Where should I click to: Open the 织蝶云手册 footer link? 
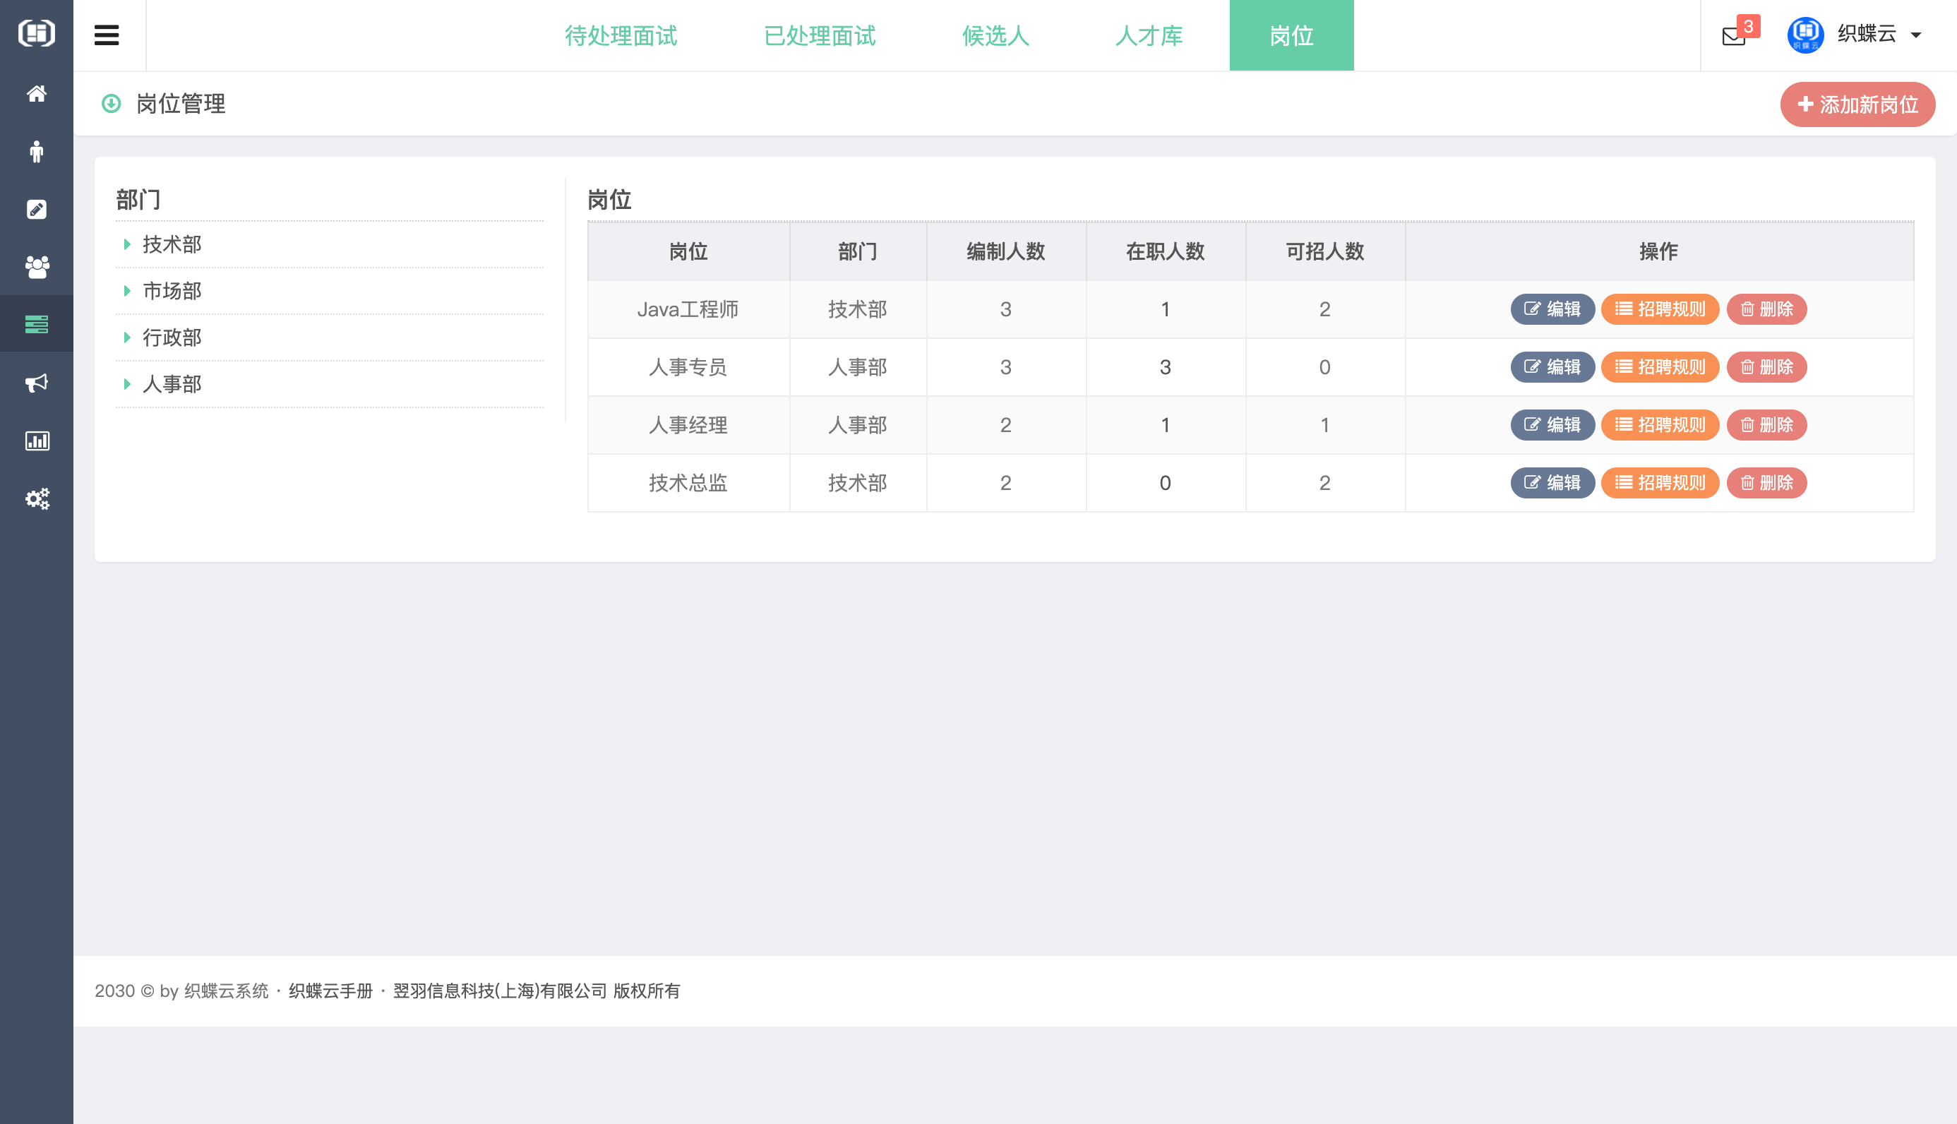[x=330, y=991]
